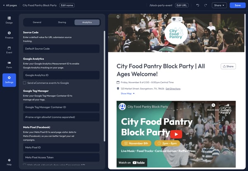The width and height of the screenshot is (248, 171).
Task: Select the Settings section in sidebar
Action: [9, 80]
